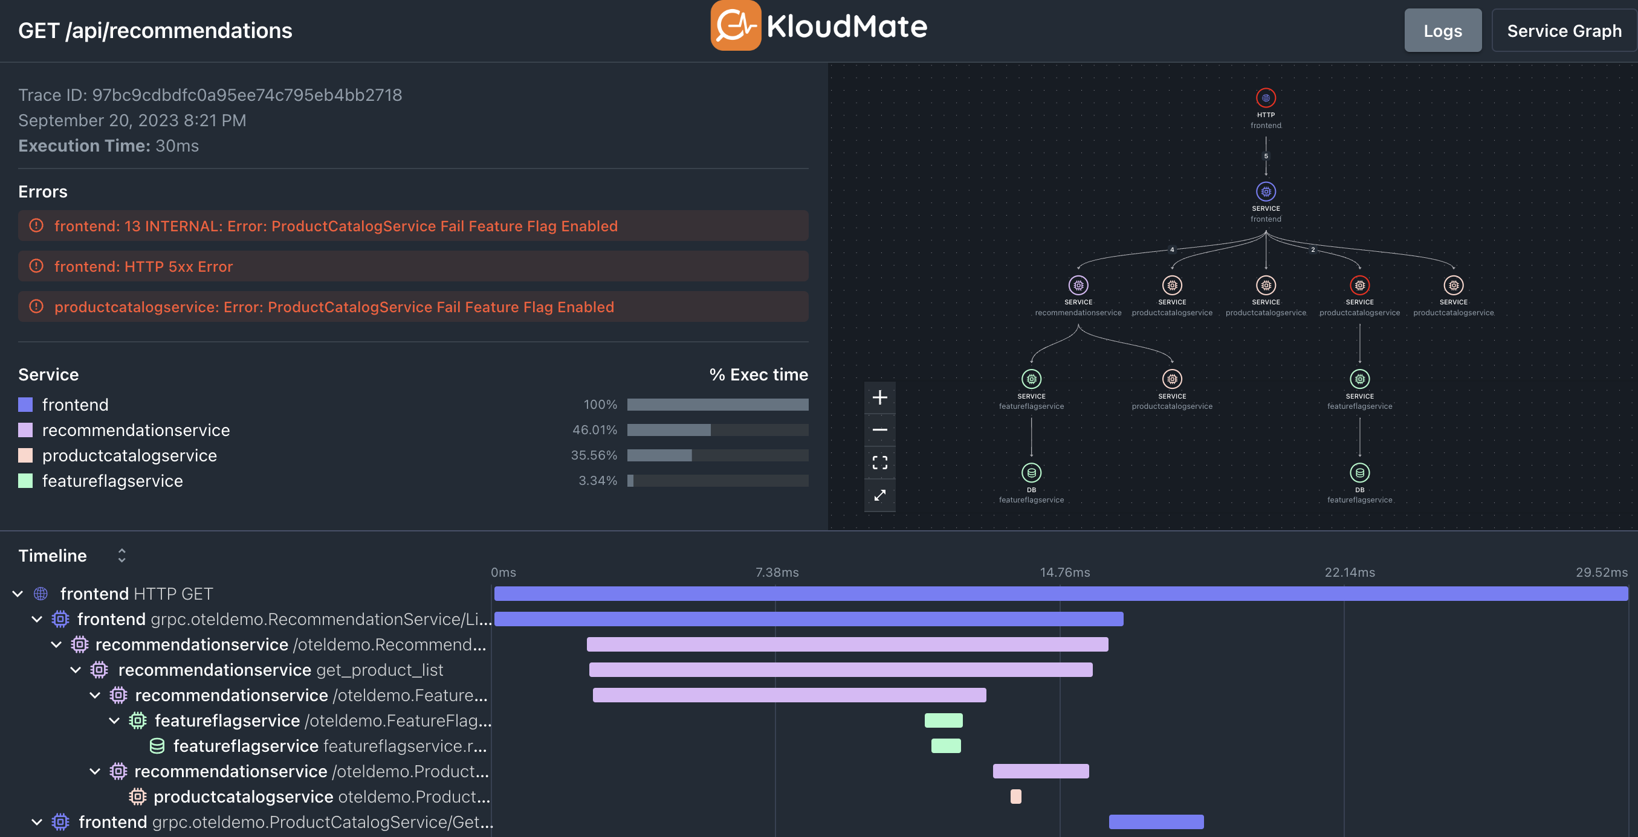The height and width of the screenshot is (837, 1638).
Task: Open the Service Graph tab
Action: (1564, 31)
